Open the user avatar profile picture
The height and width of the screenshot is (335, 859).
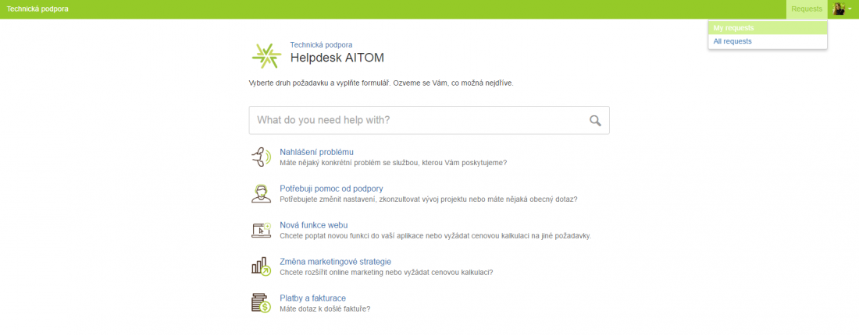pos(839,9)
